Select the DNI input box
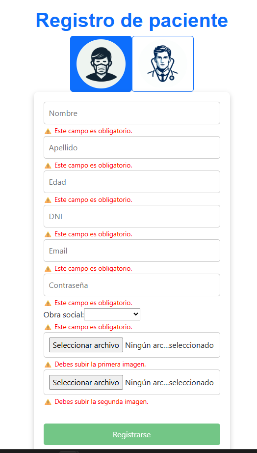The height and width of the screenshot is (453, 257). [132, 216]
